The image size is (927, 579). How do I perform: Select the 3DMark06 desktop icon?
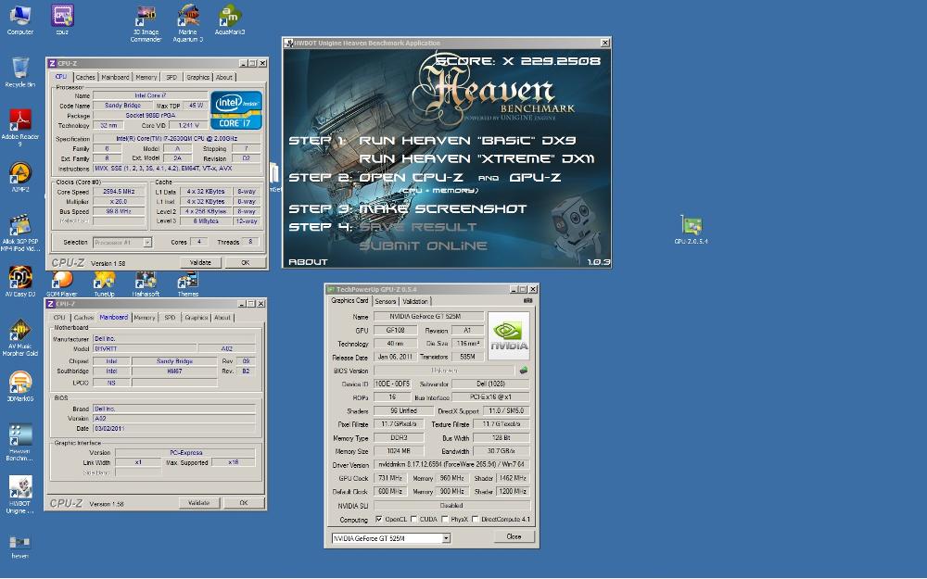tap(20, 386)
